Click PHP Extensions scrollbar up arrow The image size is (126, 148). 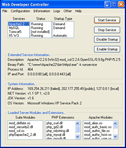(78, 123)
